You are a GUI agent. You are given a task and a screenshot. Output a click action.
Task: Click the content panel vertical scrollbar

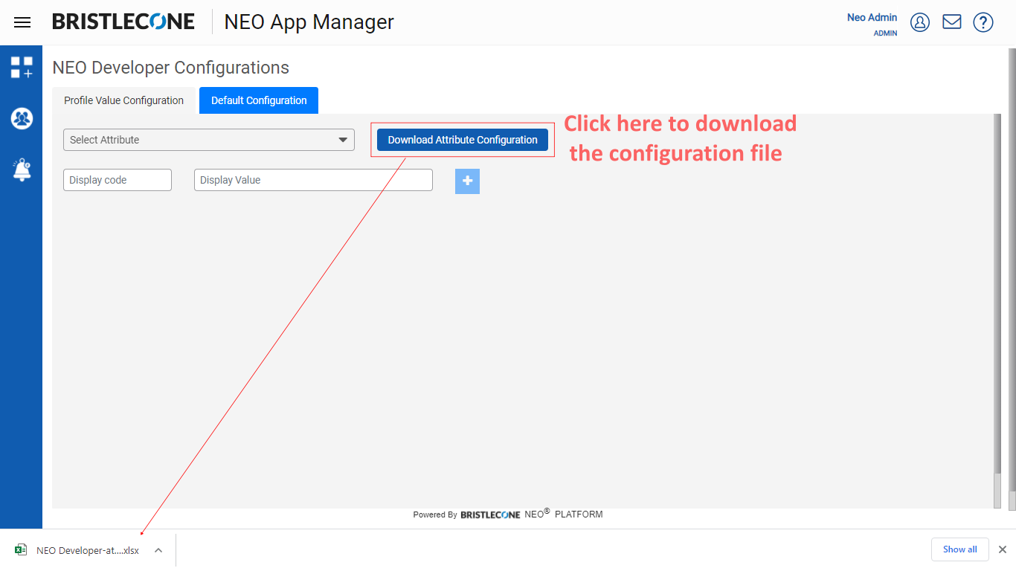tap(997, 311)
